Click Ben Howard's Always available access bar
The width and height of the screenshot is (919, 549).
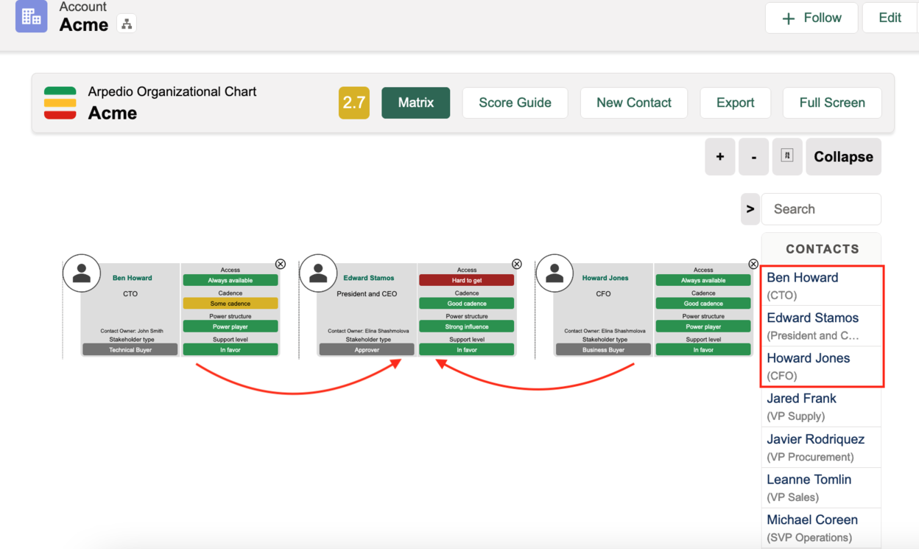click(x=230, y=280)
